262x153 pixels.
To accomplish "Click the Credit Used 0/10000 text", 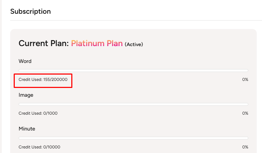I will pyautogui.click(x=39, y=147).
